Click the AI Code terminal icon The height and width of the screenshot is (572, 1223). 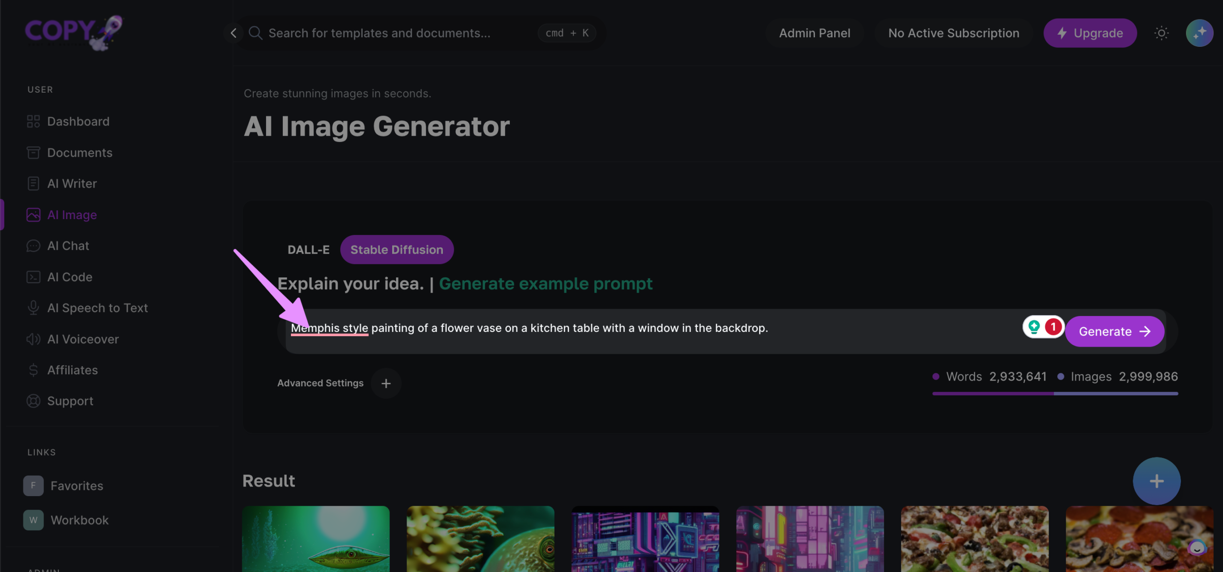coord(33,277)
